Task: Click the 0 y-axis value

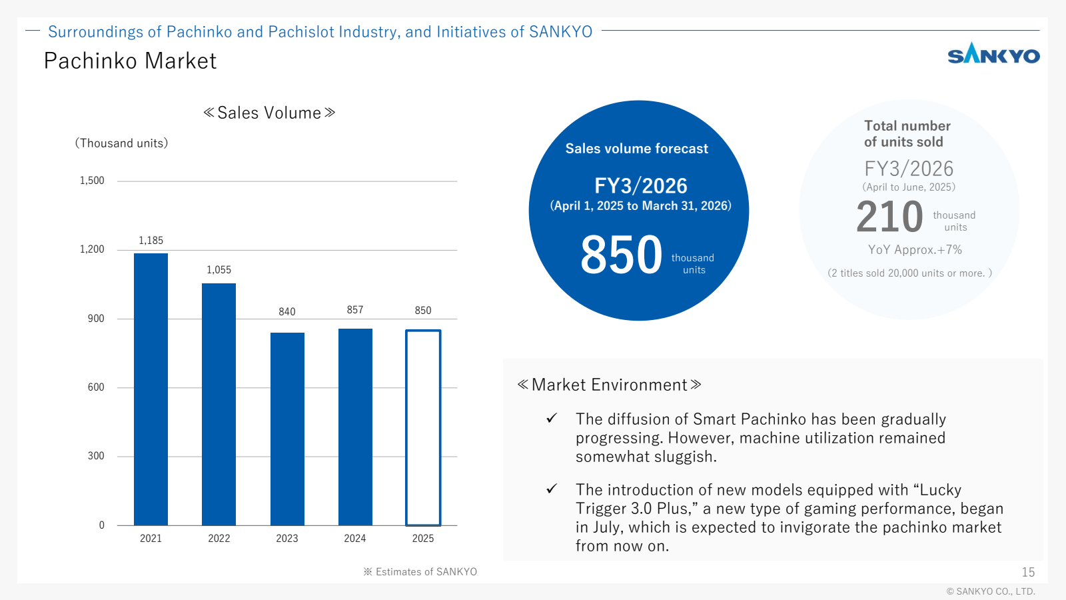Action: pyautogui.click(x=101, y=525)
